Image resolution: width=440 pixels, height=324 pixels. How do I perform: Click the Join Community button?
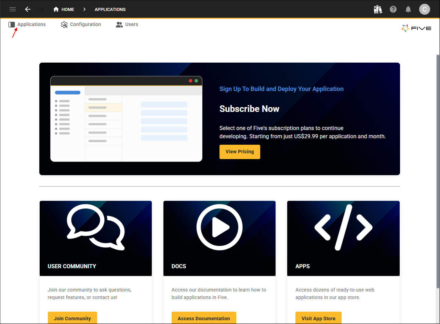click(72, 318)
